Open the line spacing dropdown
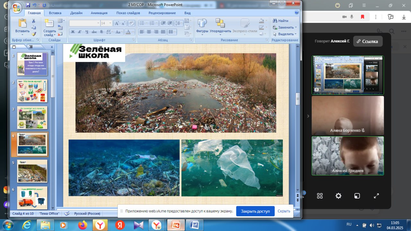Image resolution: width=411 pixels, height=231 pixels. point(179,23)
